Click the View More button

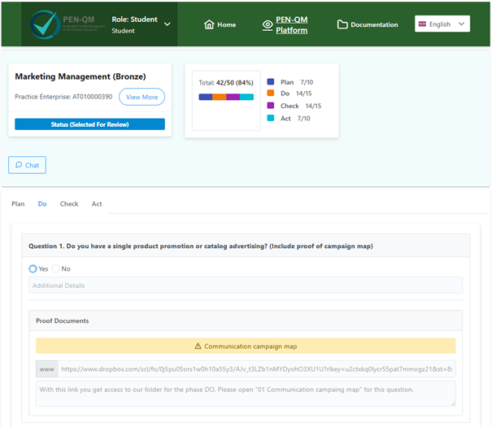click(142, 97)
